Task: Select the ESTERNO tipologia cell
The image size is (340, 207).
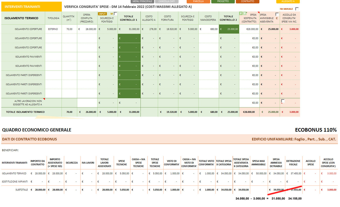Action: 53,29
